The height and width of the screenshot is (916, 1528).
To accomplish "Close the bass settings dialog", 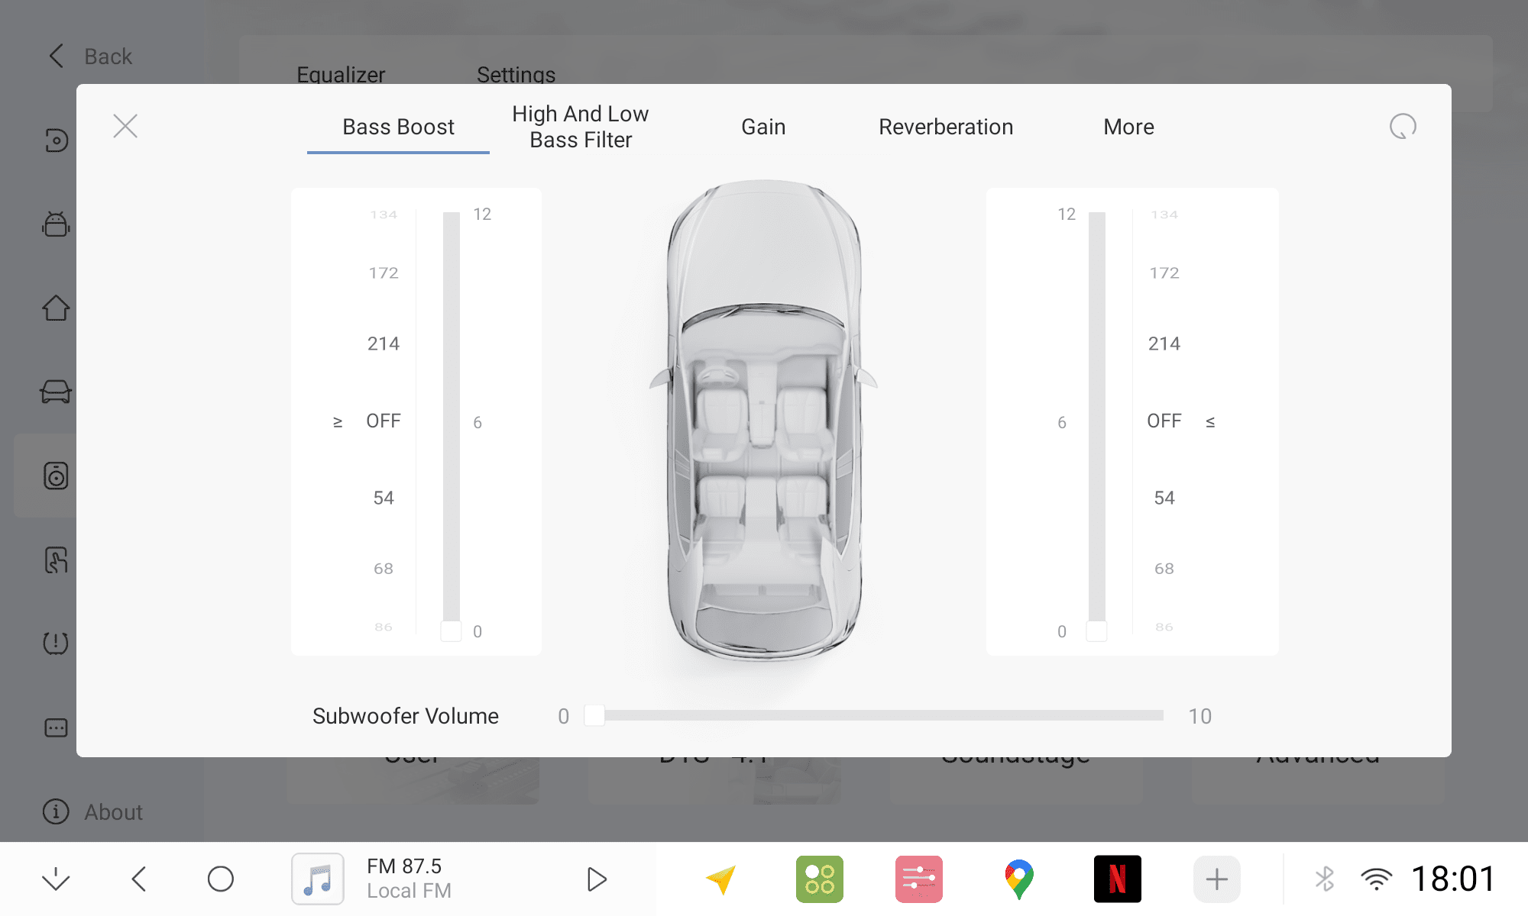I will [x=125, y=126].
